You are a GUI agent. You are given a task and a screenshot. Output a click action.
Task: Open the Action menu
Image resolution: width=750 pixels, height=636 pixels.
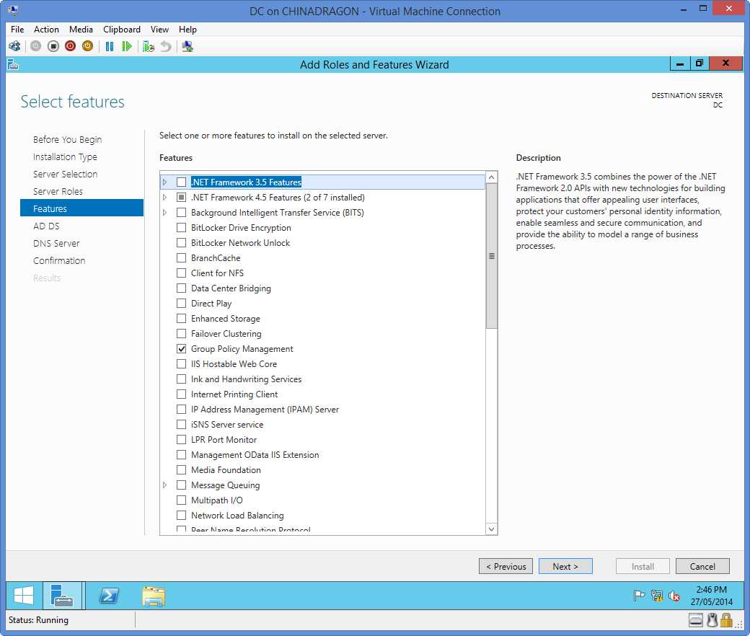tap(46, 29)
